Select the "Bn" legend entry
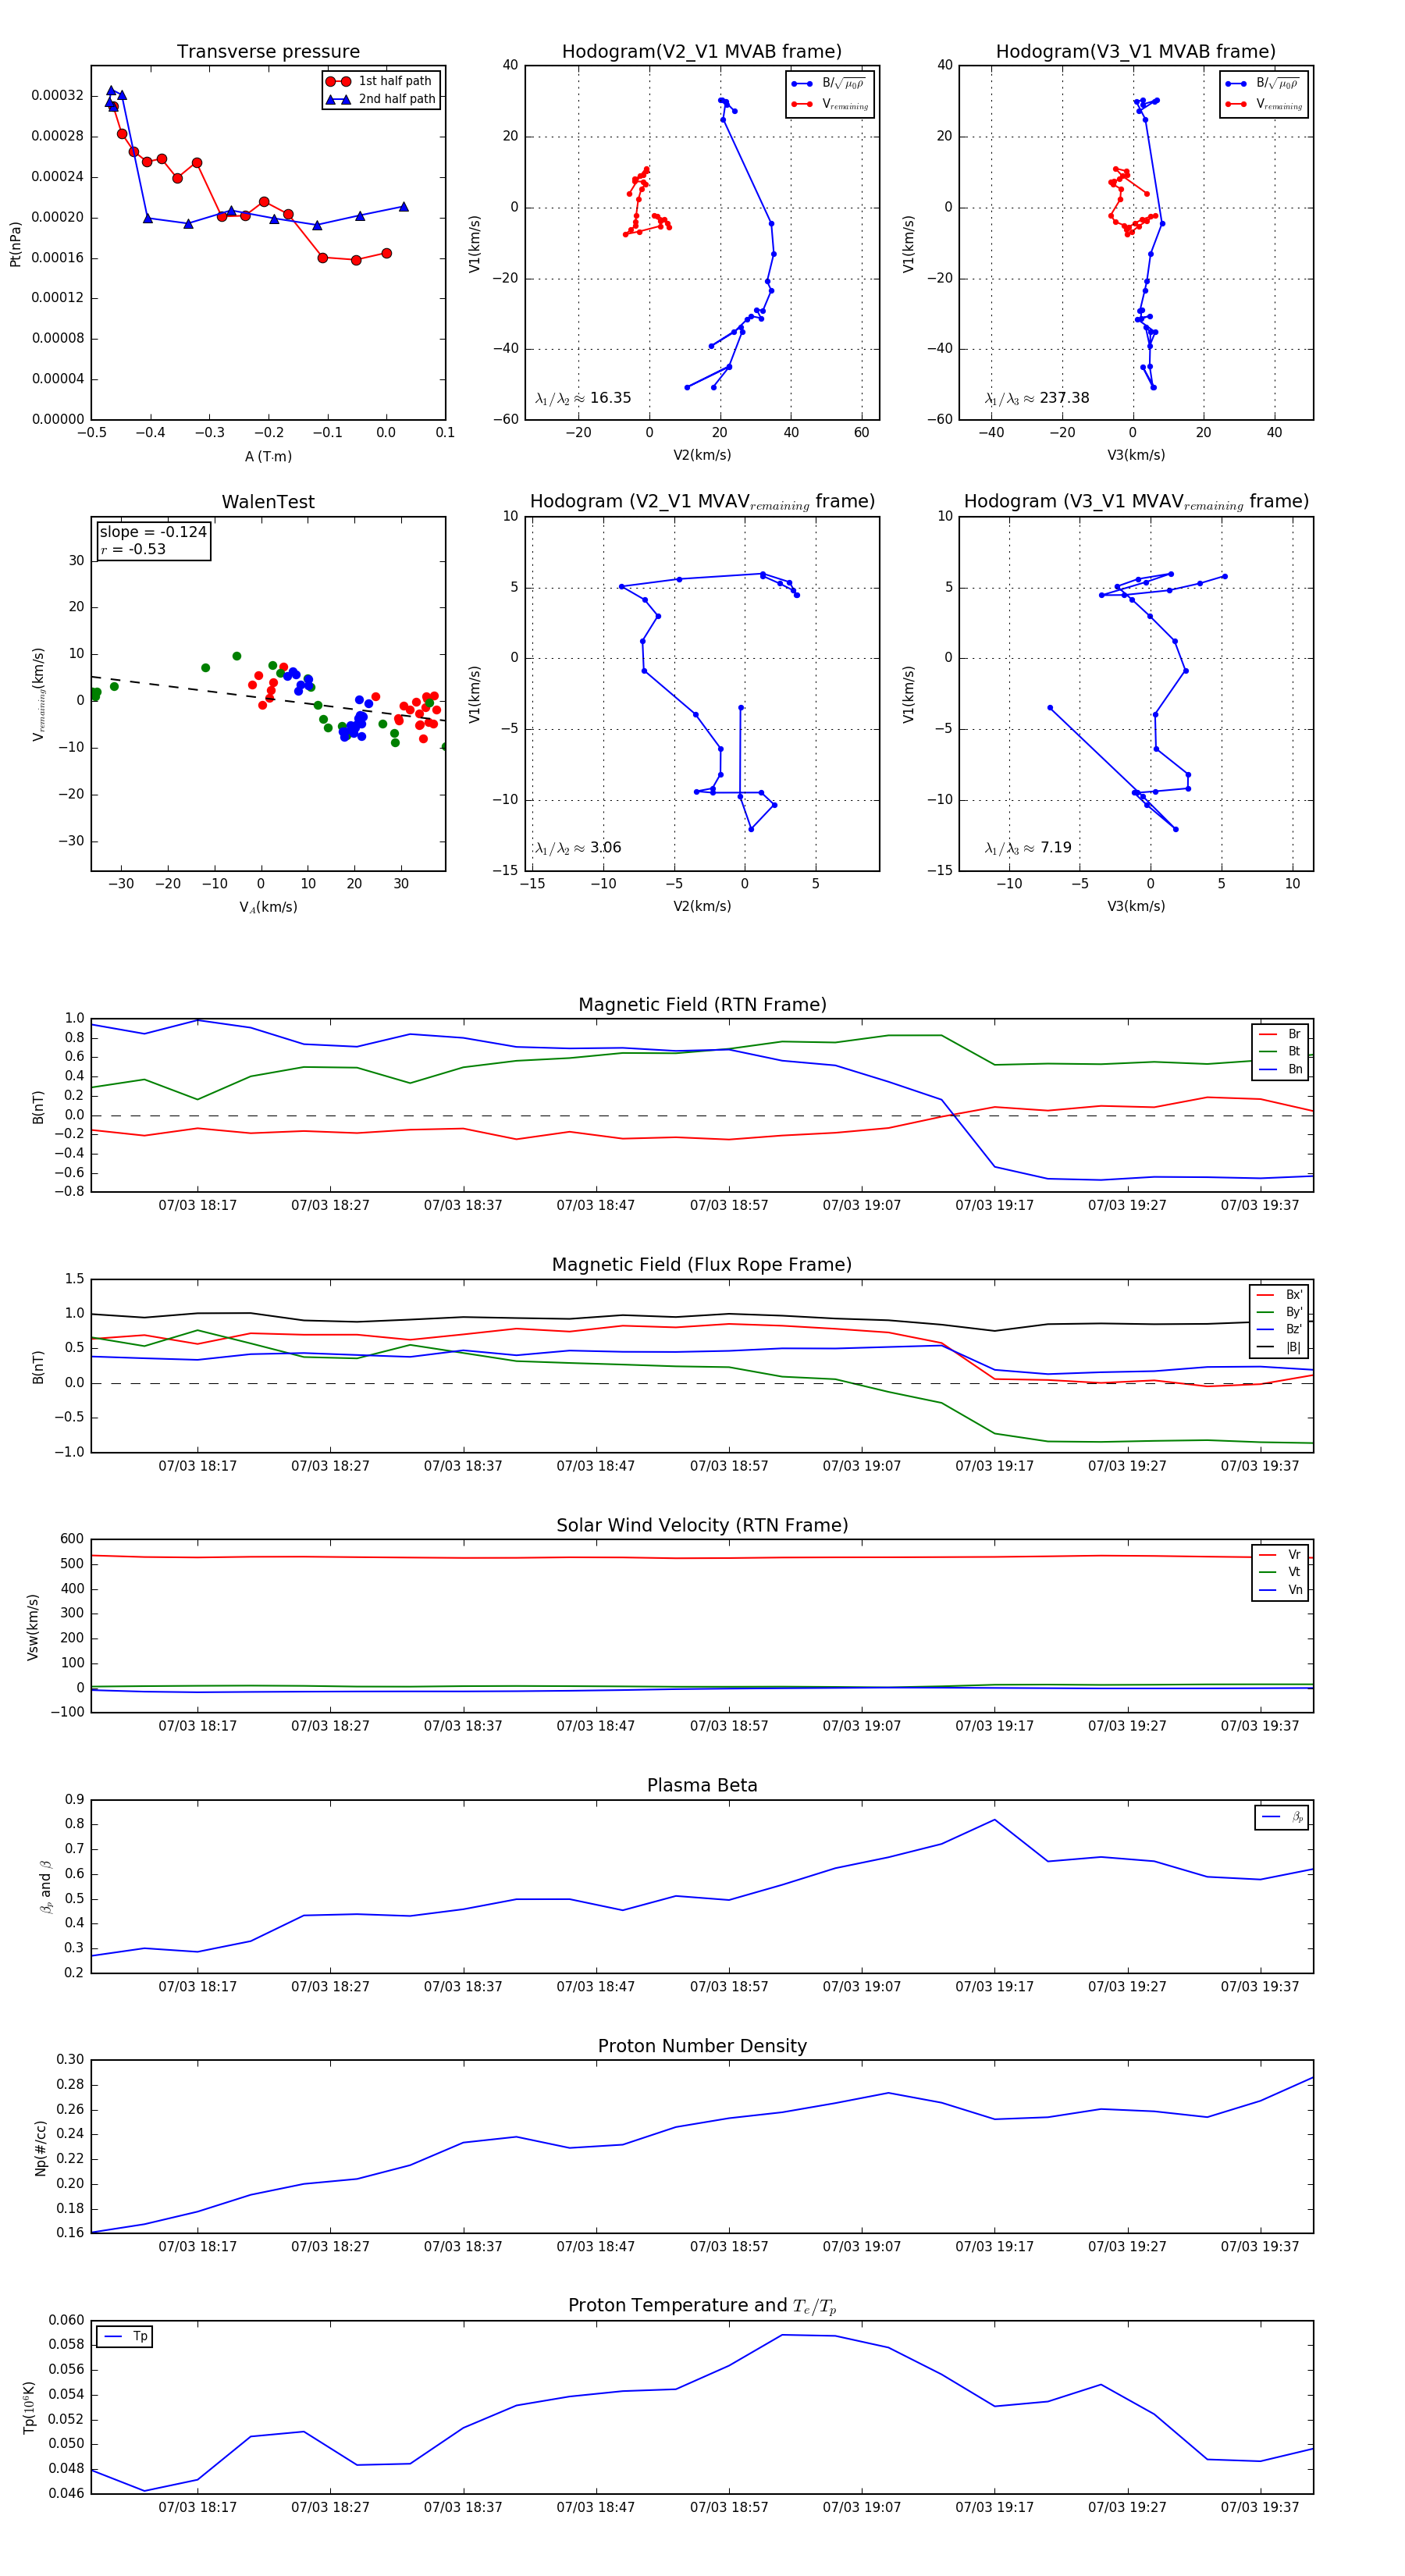Image resolution: width=1405 pixels, height=2576 pixels. tap(1280, 1069)
